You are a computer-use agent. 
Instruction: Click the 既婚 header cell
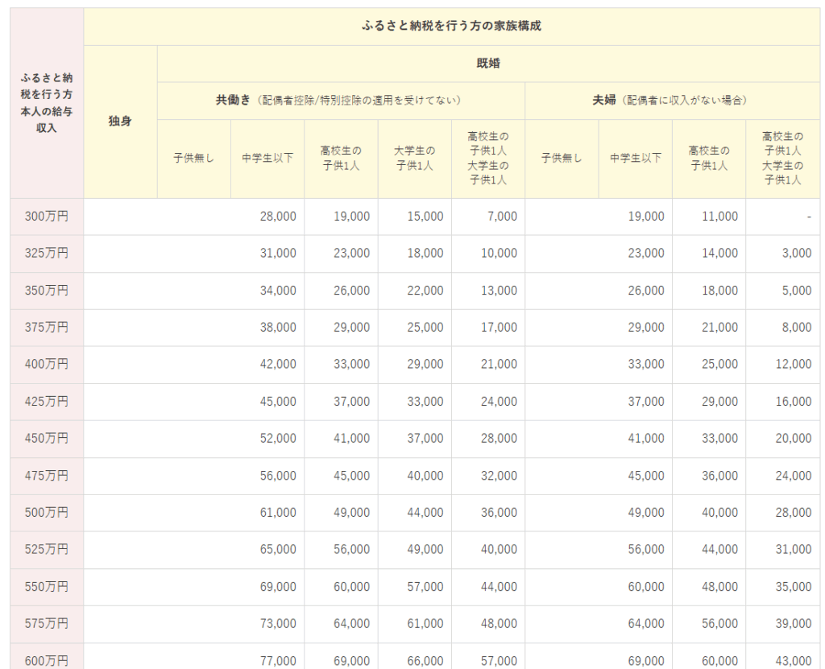(x=488, y=63)
